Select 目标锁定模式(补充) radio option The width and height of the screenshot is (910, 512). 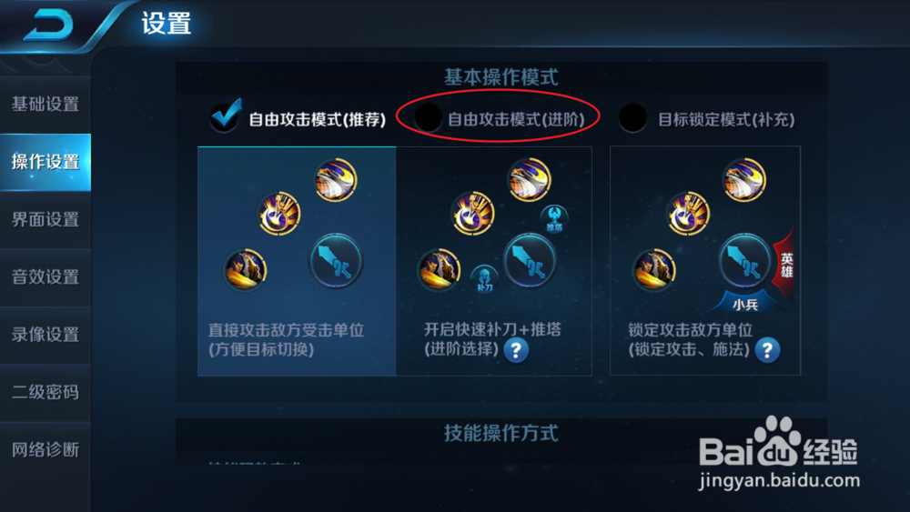tap(632, 118)
